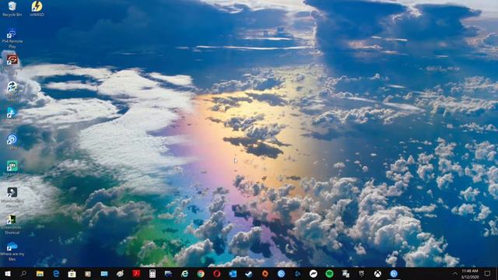
Task: Open the clock and date flyout
Action: [470, 274]
